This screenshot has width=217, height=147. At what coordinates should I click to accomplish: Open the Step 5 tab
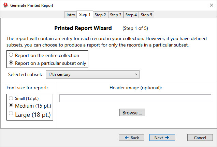(146, 15)
